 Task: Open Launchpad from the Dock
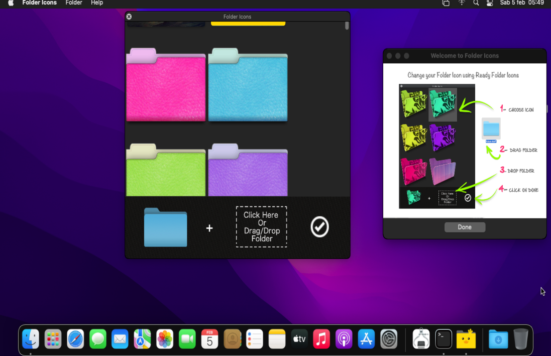tap(53, 339)
